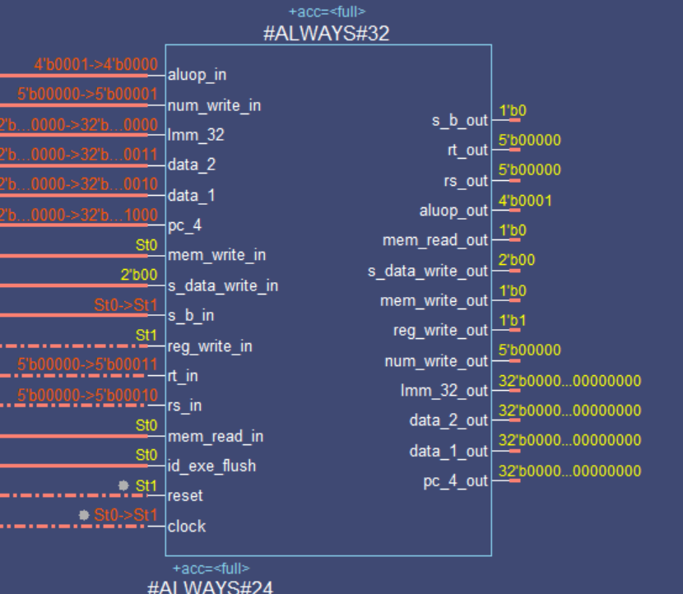This screenshot has width=683, height=594.
Task: Click the 32'b...0010 value on data_1 input
Action: 79,184
